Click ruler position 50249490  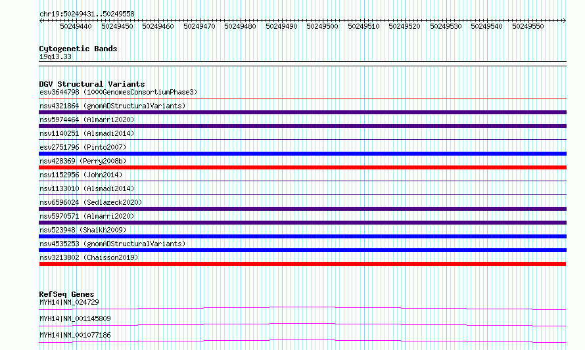click(x=281, y=26)
